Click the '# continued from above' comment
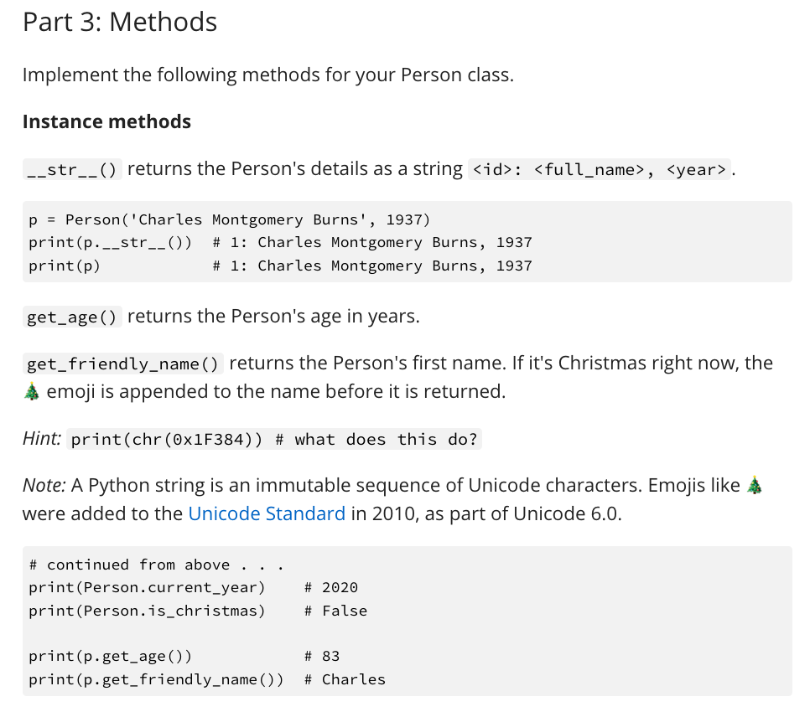 [157, 565]
